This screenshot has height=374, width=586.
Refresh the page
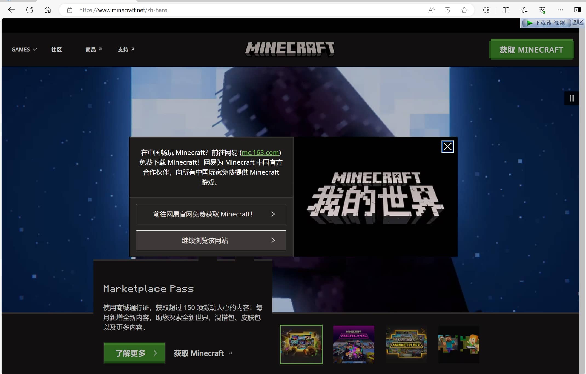coord(30,10)
